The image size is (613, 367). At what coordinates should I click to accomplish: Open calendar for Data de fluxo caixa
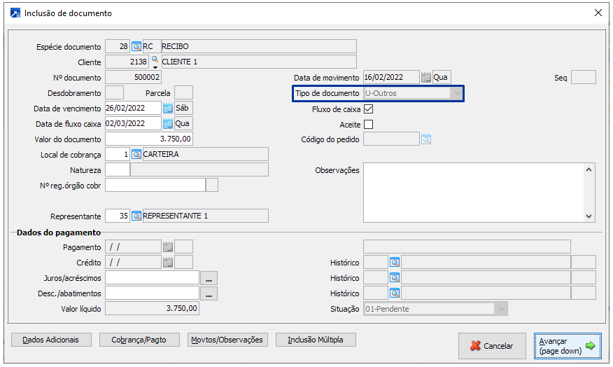tap(167, 124)
